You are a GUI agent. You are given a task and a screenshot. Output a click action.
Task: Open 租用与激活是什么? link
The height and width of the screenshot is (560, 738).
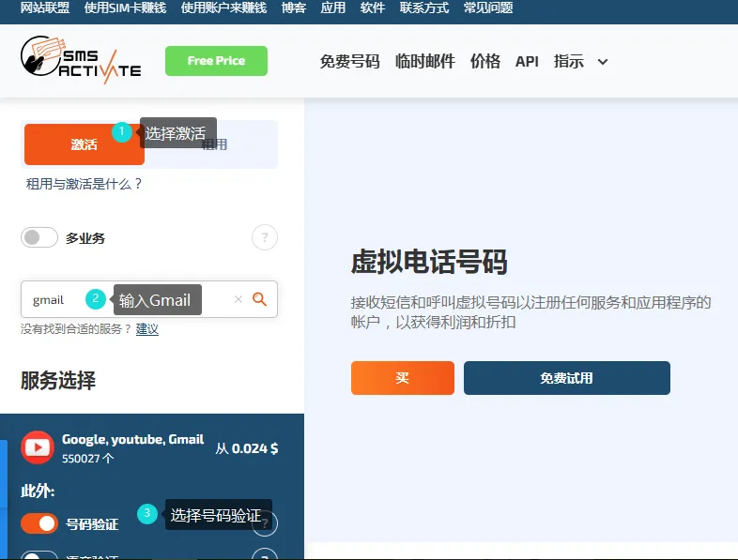pyautogui.click(x=84, y=184)
